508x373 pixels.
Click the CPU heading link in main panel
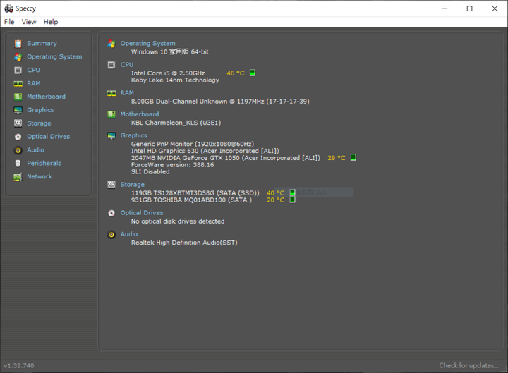click(127, 65)
